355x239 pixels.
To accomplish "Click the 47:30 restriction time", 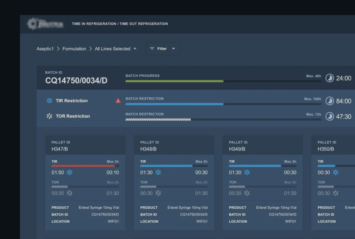I will pyautogui.click(x=343, y=116).
